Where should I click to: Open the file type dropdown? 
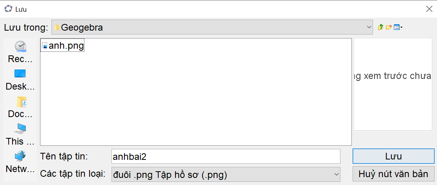pyautogui.click(x=336, y=174)
